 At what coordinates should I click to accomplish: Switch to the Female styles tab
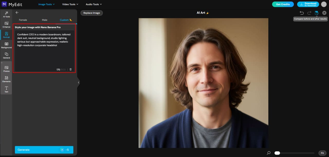(23, 20)
